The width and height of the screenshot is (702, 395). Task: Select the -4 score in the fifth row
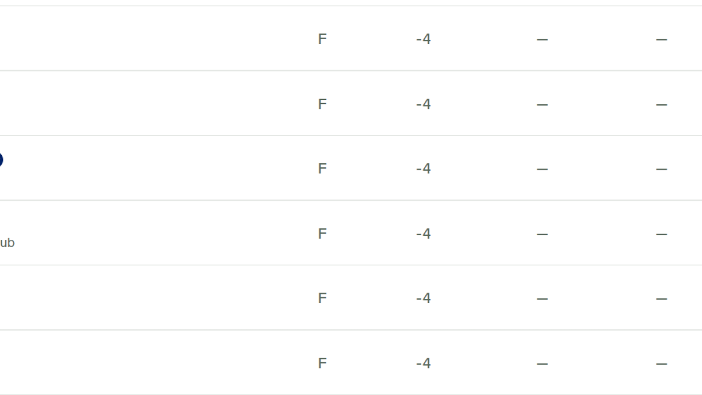424,298
